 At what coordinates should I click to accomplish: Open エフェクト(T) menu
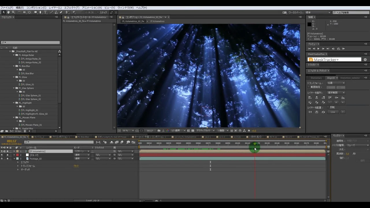71,8
